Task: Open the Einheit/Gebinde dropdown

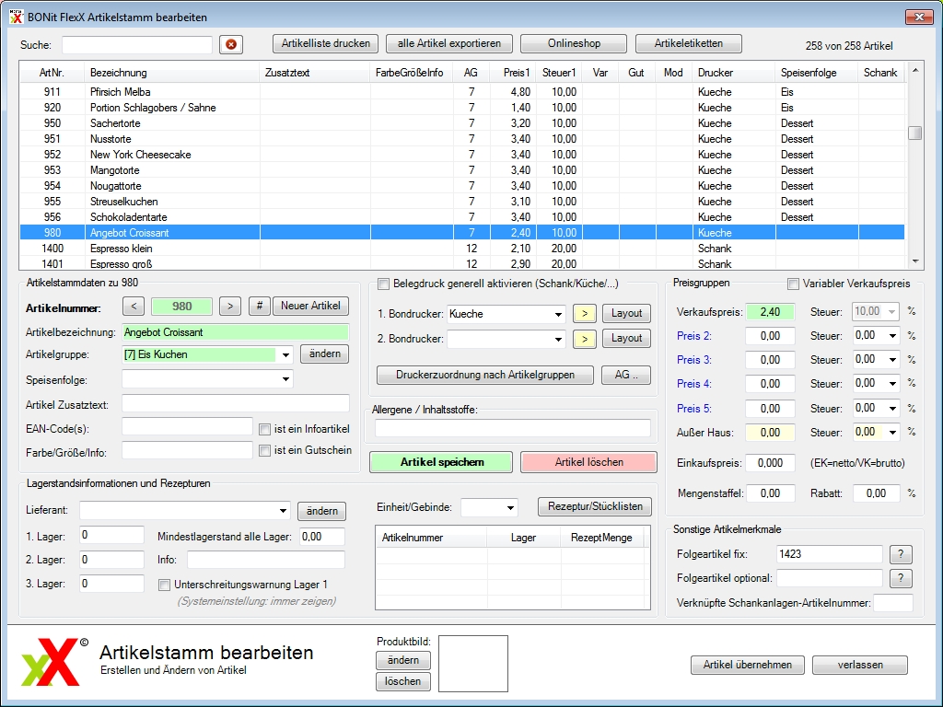Action: [x=510, y=507]
